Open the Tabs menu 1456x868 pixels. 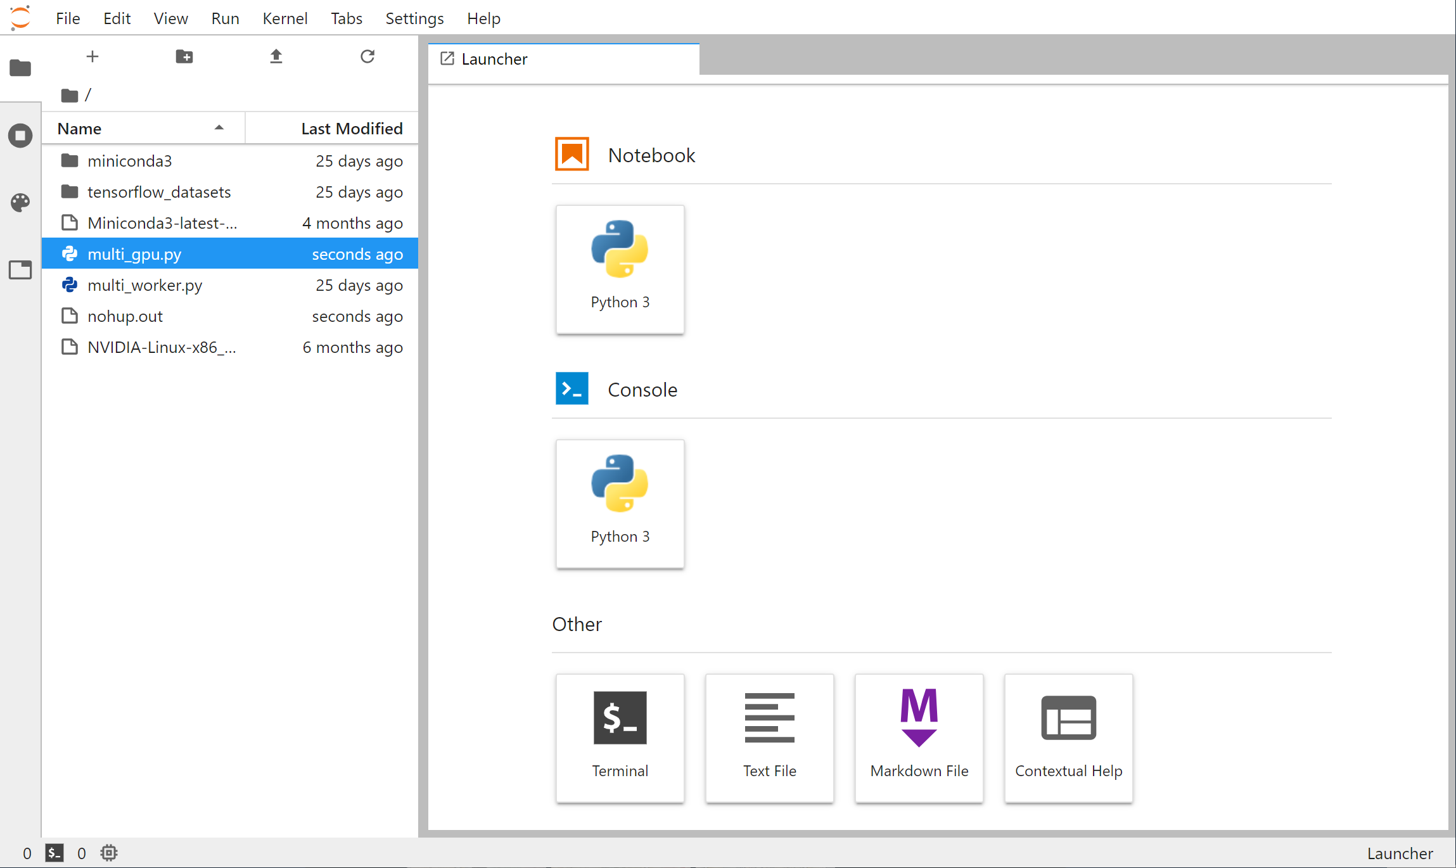pyautogui.click(x=347, y=18)
